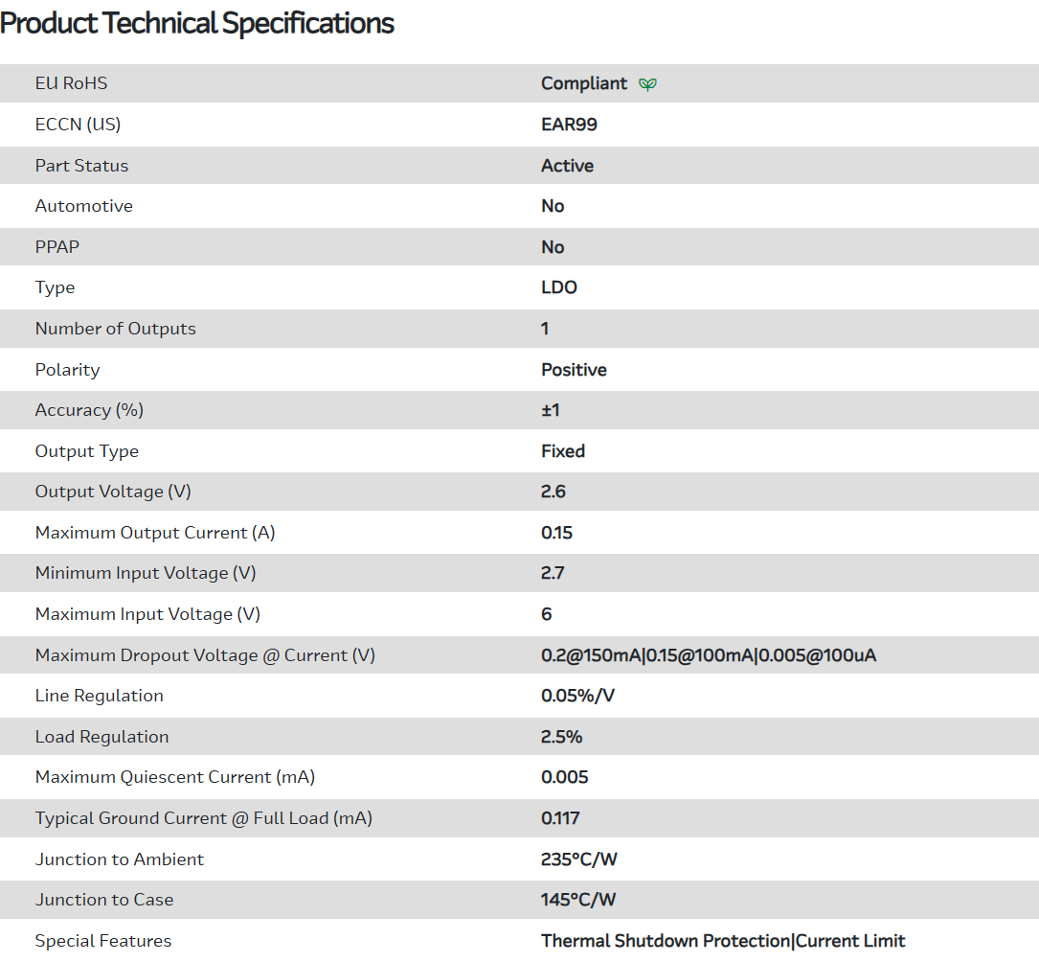The width and height of the screenshot is (1039, 962).
Task: Click the EU RoHS row label
Action: pos(71,83)
